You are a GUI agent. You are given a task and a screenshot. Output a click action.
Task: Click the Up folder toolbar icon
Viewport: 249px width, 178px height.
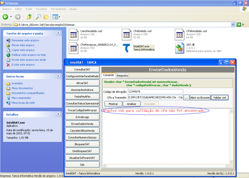click(29, 17)
